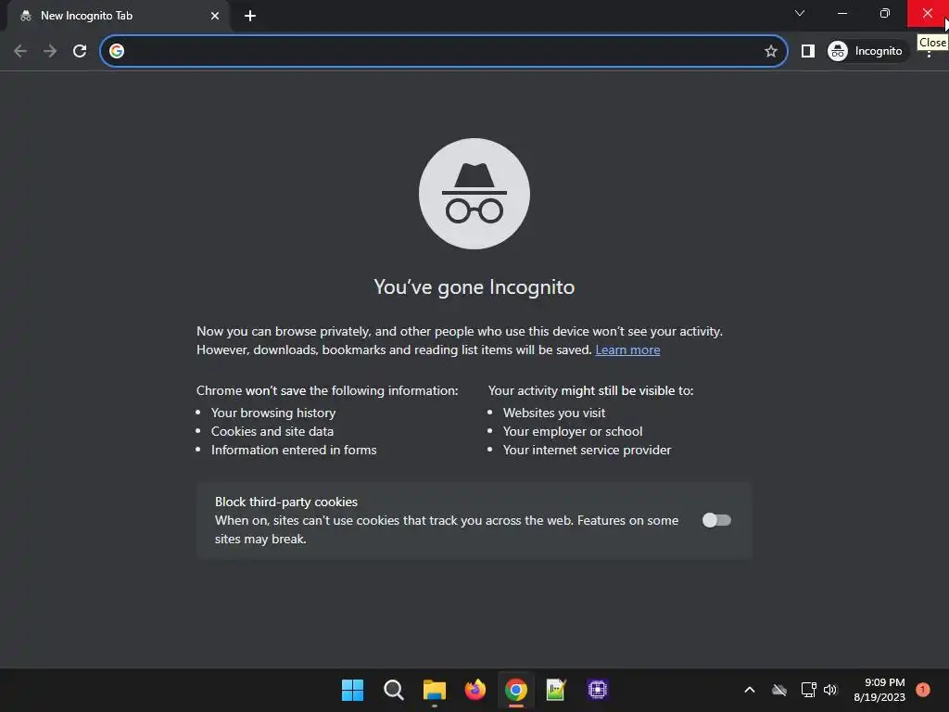Screen dimensions: 949x712
Task: Open the notepad pencil app on taskbar
Action: click(556, 690)
